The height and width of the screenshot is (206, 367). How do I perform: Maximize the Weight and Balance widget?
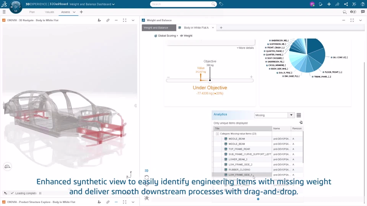tap(352, 20)
